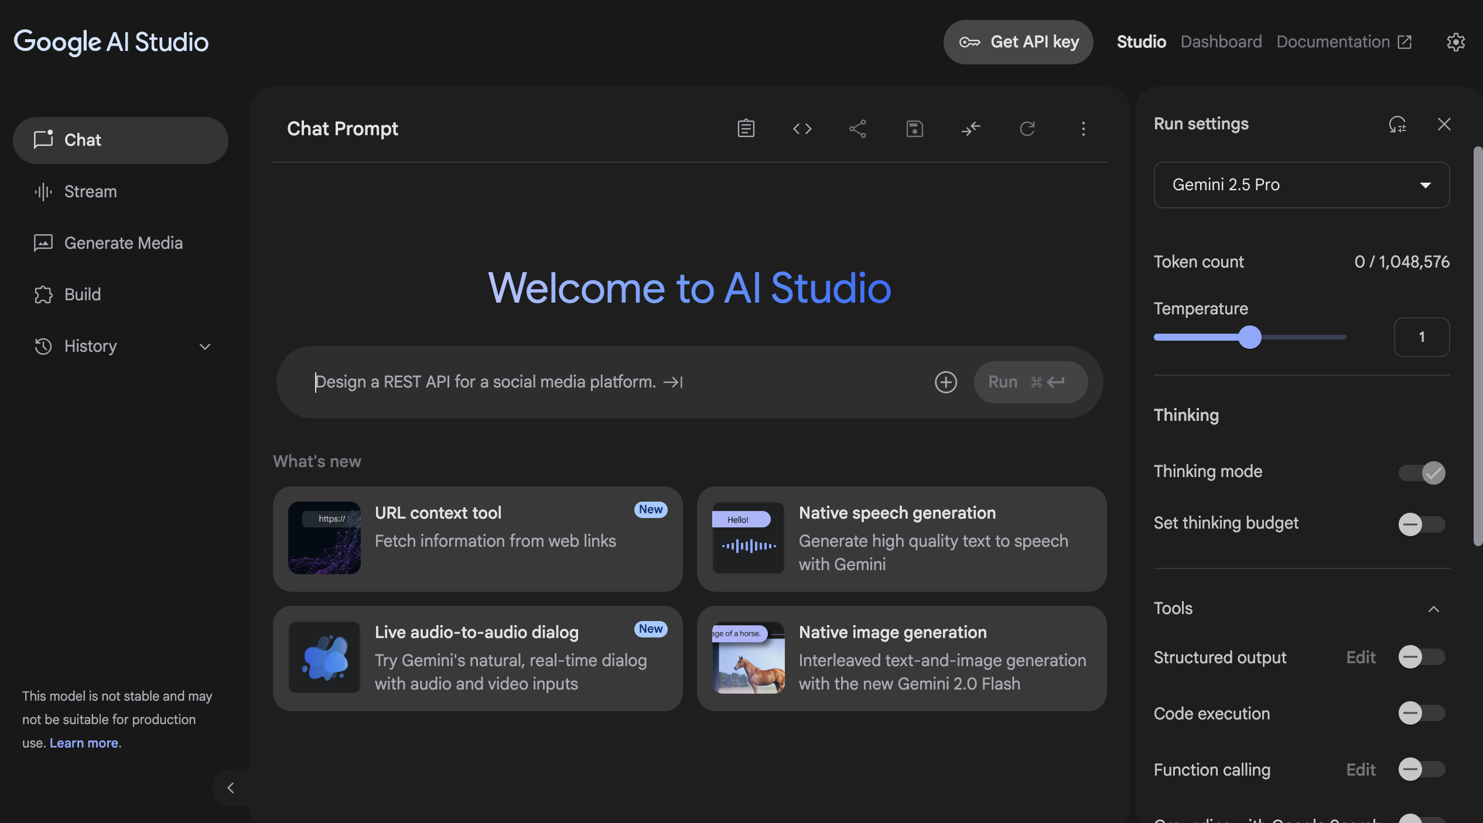Close the Run settings panel
Viewport: 1483px width, 823px height.
(x=1444, y=124)
